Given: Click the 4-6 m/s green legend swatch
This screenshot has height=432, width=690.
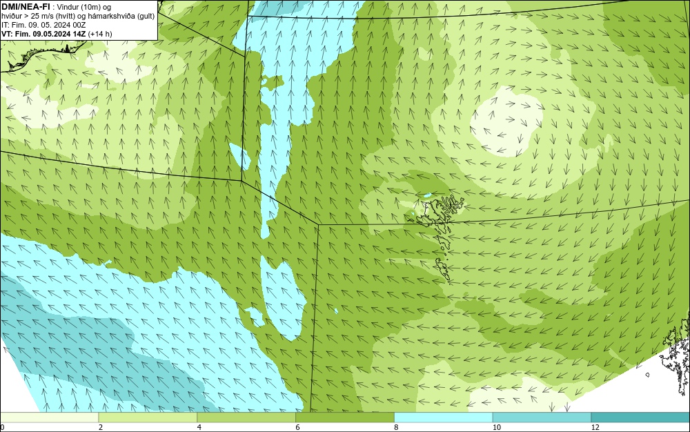Looking at the screenshot, I should (x=246, y=418).
